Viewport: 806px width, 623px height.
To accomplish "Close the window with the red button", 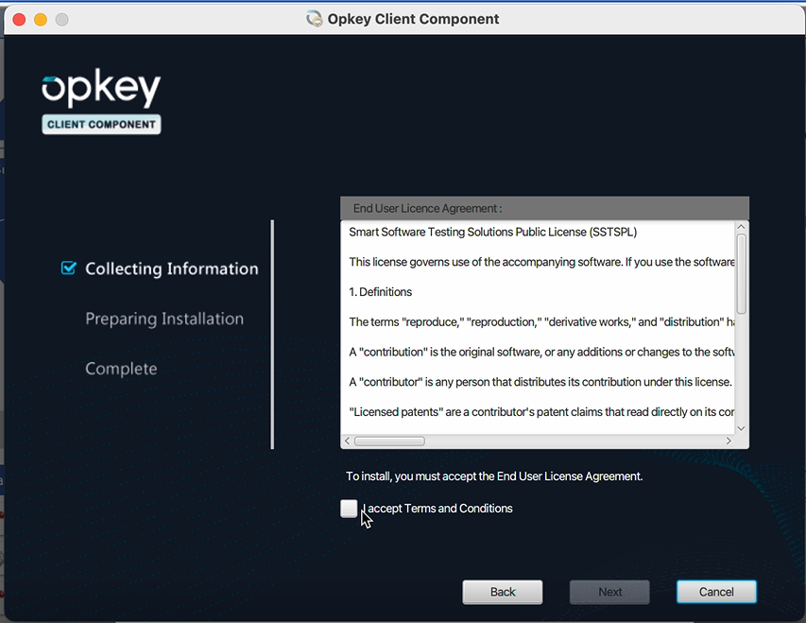I will click(19, 20).
